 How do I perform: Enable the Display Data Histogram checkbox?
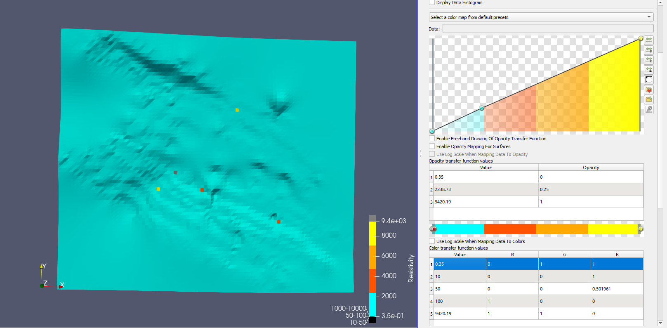point(432,2)
